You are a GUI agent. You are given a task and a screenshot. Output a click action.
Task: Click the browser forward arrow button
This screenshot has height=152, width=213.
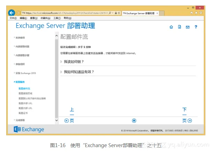tap(18, 13)
